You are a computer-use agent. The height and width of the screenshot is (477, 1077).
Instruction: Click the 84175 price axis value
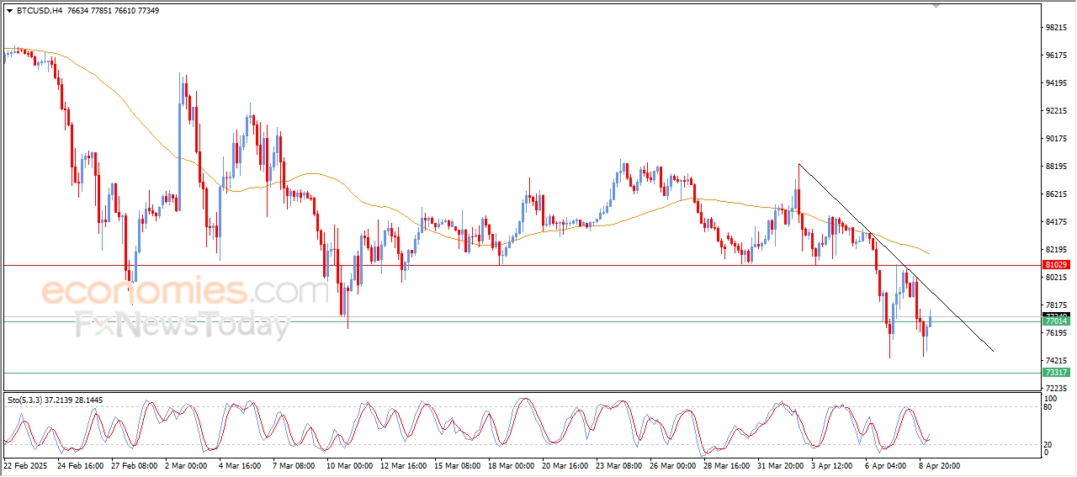click(x=1057, y=222)
